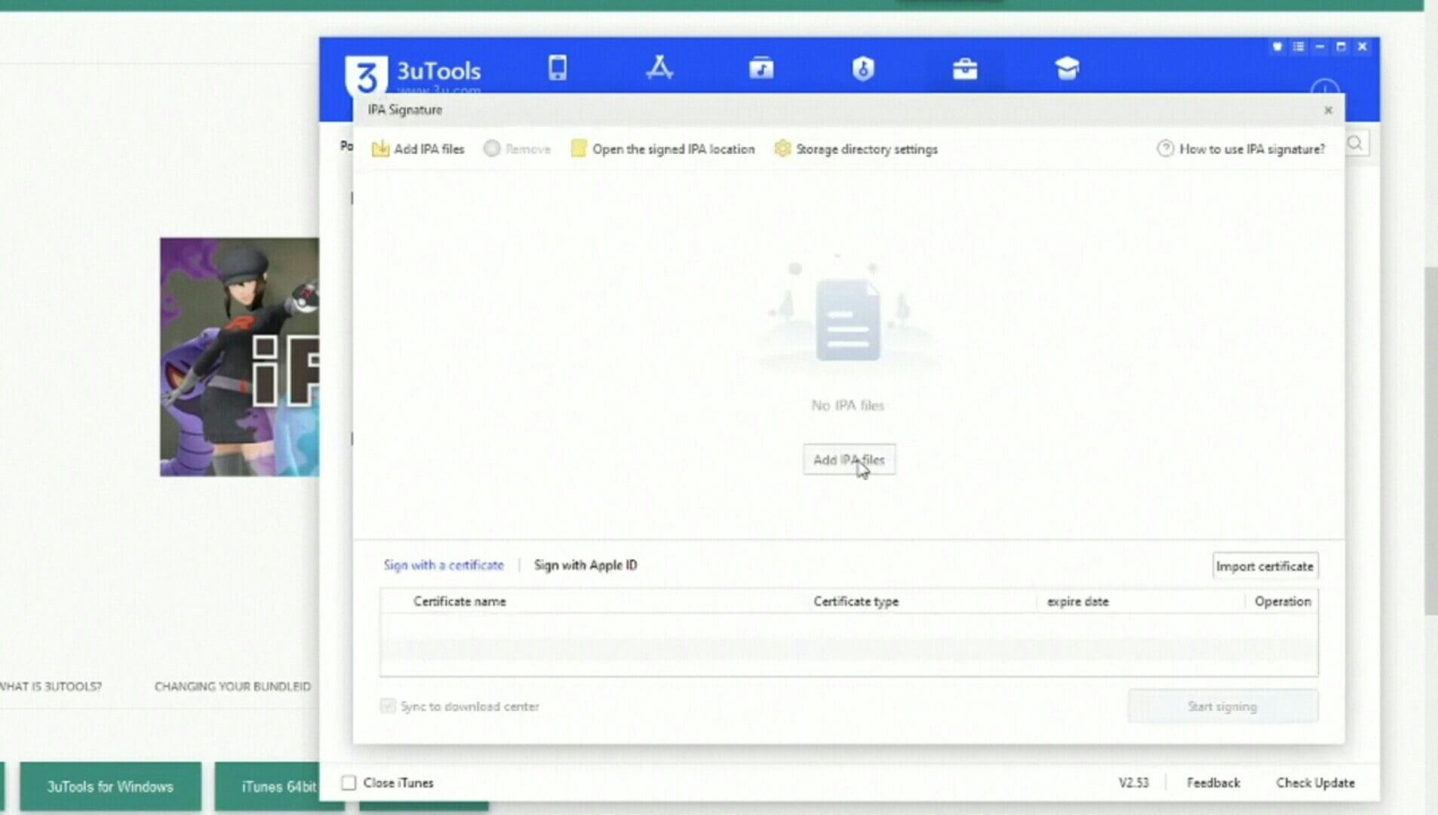Switch to Sign with Apple ID tab
The image size is (1438, 815).
585,565
